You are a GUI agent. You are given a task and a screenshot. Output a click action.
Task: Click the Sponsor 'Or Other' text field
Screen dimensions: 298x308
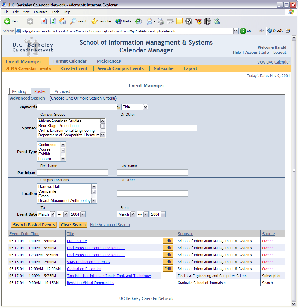(157, 128)
